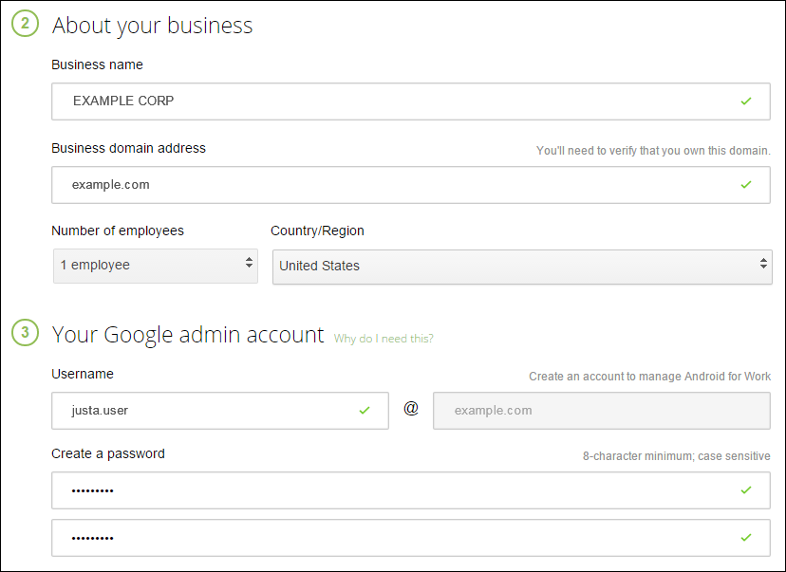
Task: Click the green checkmark beside the username
Action: click(x=365, y=411)
